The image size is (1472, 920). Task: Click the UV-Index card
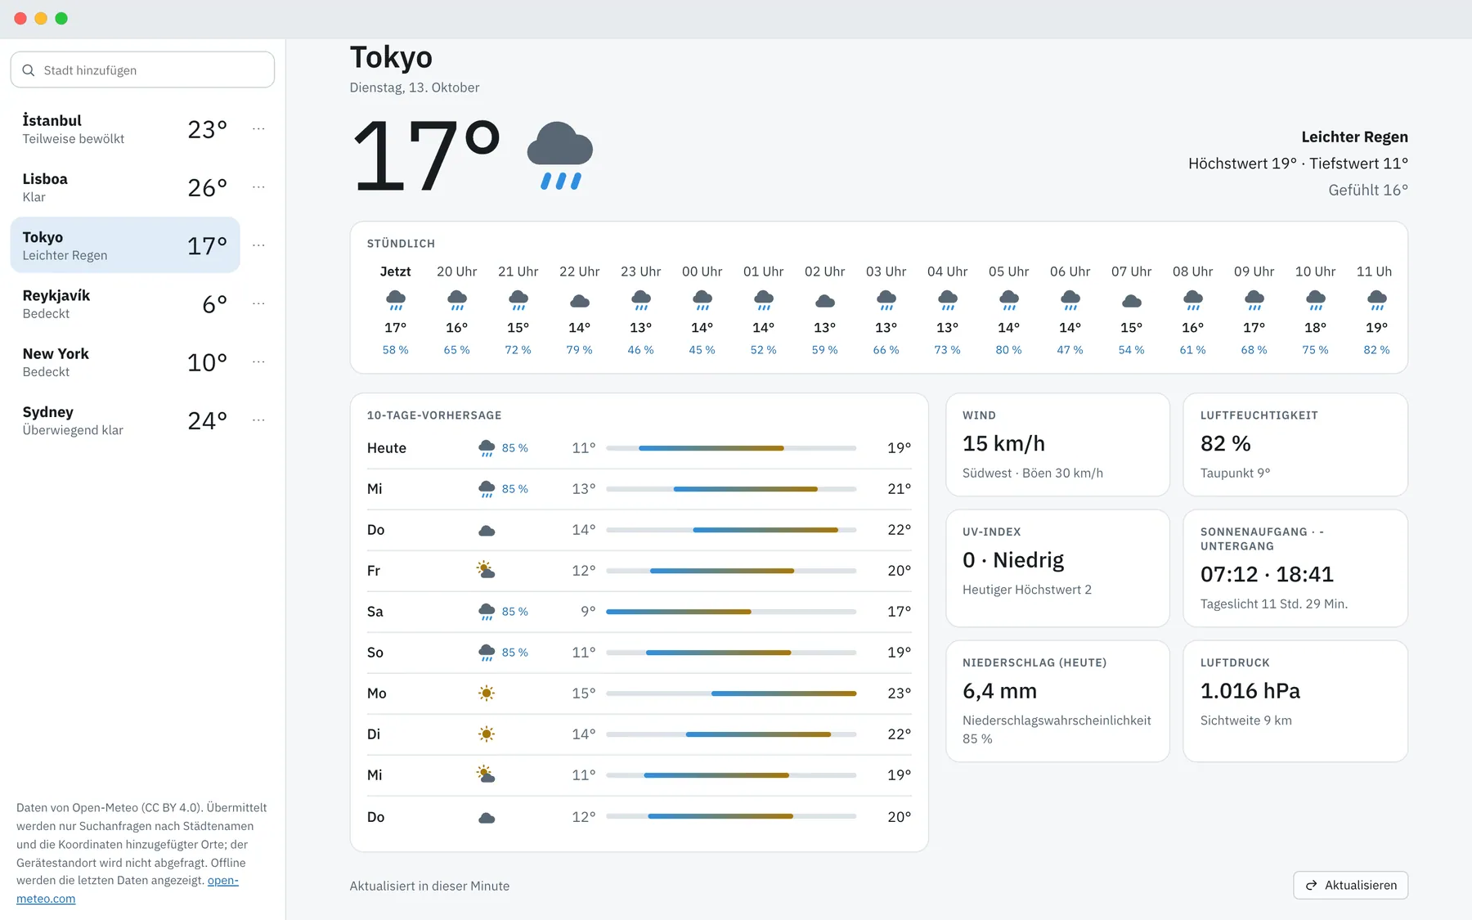pos(1057,568)
